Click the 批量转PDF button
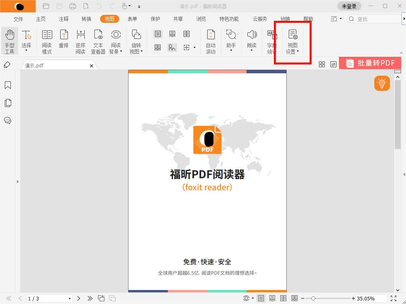The image size is (406, 304). tap(370, 63)
